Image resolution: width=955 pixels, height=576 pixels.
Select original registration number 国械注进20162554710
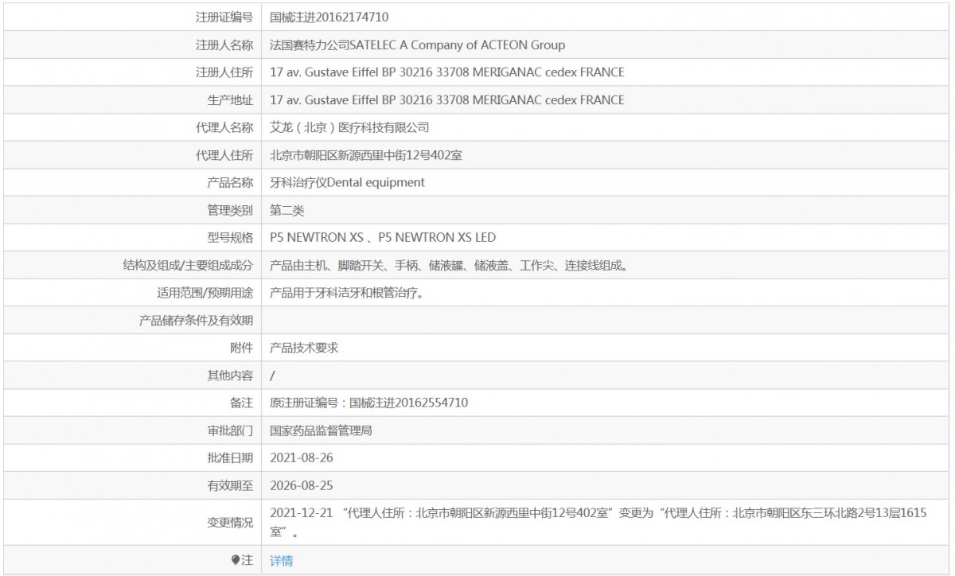(409, 403)
